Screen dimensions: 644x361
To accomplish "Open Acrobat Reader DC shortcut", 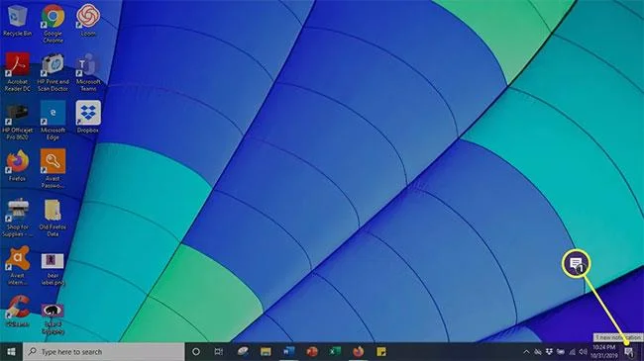I will coord(17,72).
